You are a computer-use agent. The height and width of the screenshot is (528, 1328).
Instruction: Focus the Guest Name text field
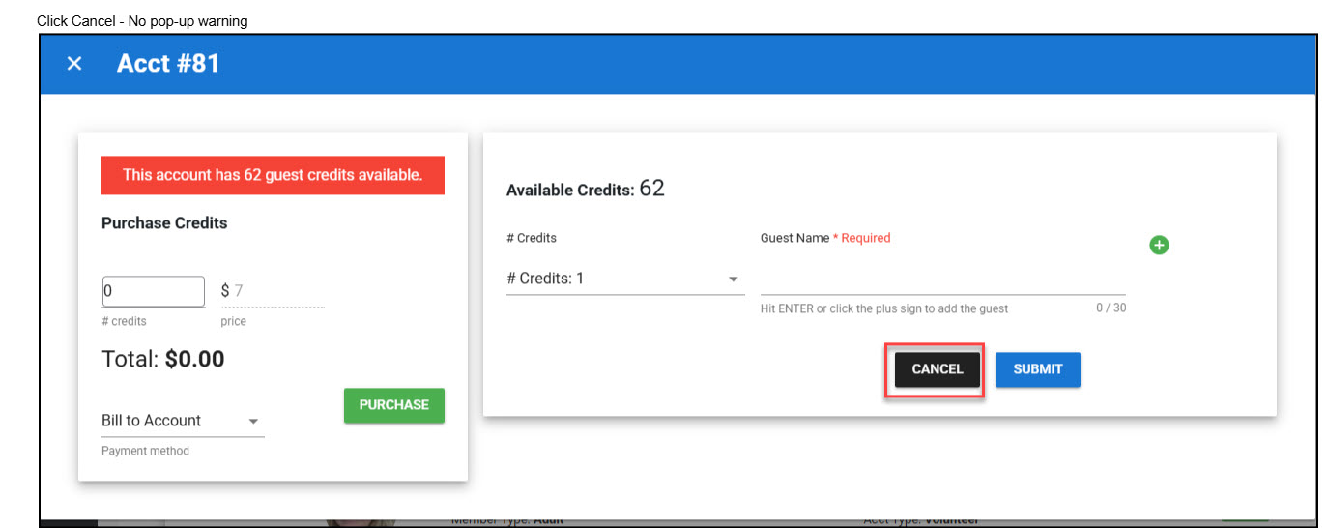point(941,279)
